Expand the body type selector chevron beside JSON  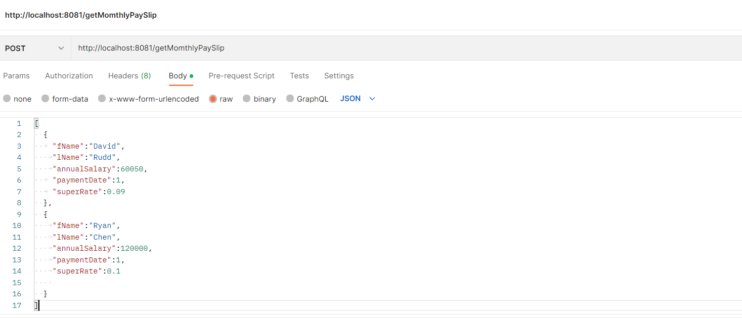pyautogui.click(x=372, y=99)
